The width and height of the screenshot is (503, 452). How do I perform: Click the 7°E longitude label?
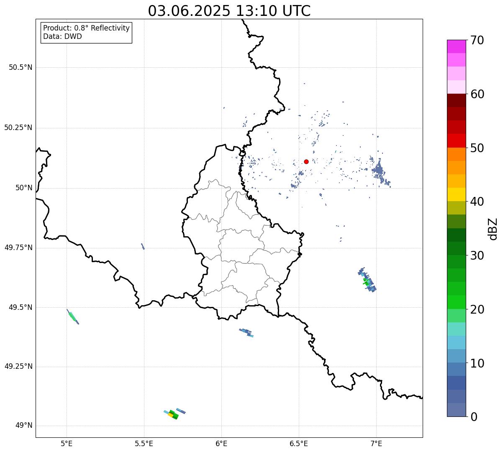pyautogui.click(x=376, y=443)
